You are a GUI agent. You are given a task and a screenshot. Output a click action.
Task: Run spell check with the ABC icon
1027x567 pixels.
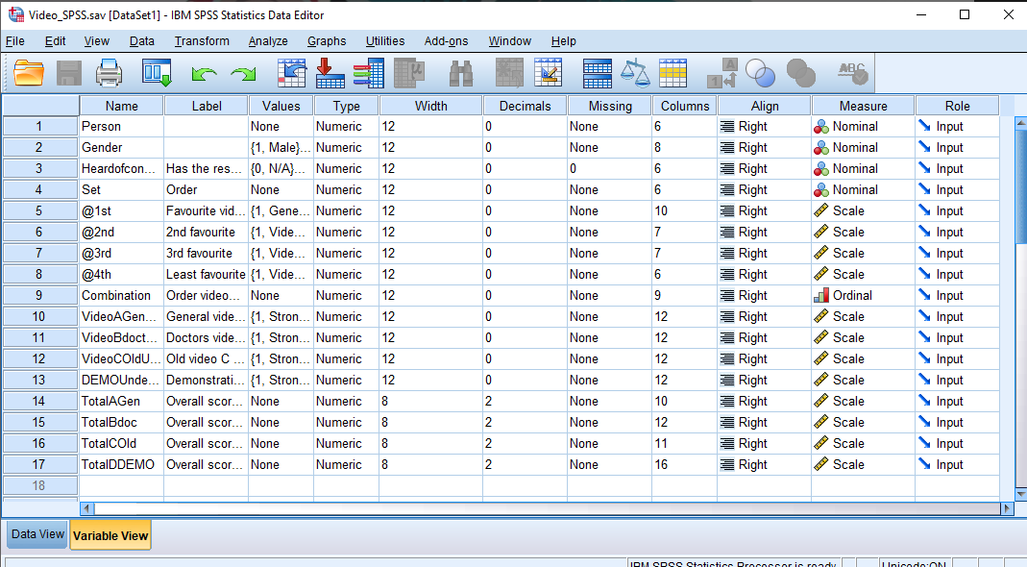pyautogui.click(x=851, y=72)
